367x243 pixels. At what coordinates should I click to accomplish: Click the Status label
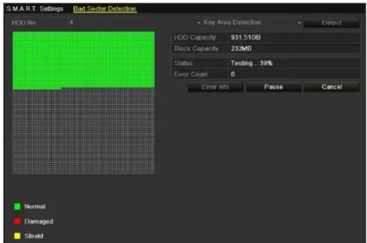pos(183,63)
